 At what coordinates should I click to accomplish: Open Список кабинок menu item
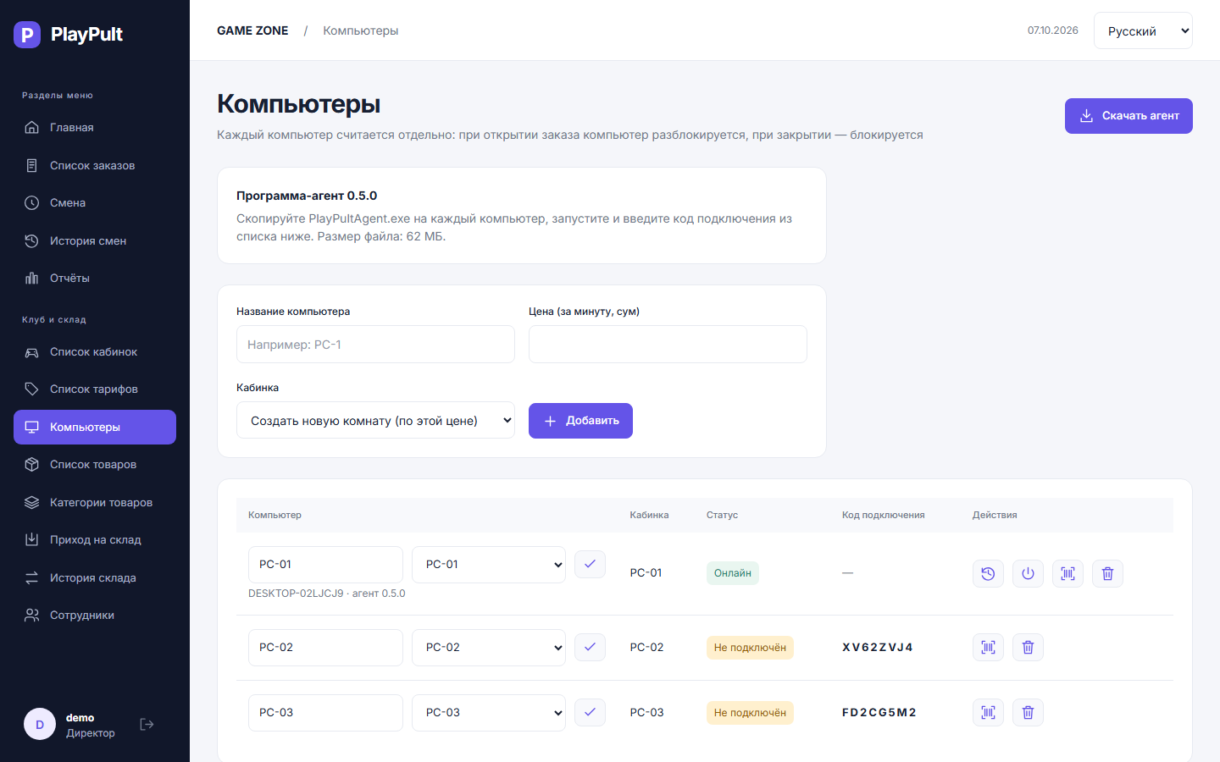pyautogui.click(x=95, y=352)
